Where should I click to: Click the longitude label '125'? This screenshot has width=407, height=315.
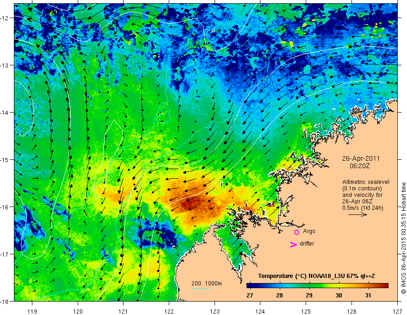pos(306,311)
